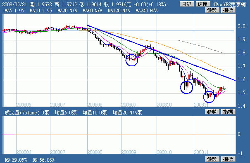Viewport: 250px width, 163px height.
Task: Click the 均量10 0張 label
Action: (95, 113)
